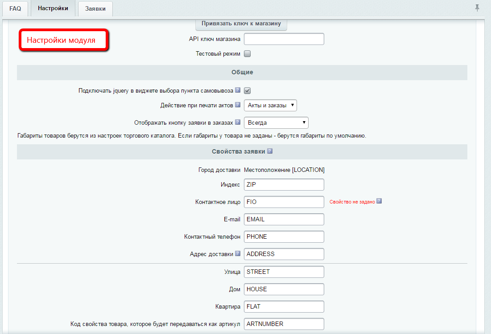Click help icon in Свойства заявки header
The height and width of the screenshot is (334, 491).
[270, 151]
